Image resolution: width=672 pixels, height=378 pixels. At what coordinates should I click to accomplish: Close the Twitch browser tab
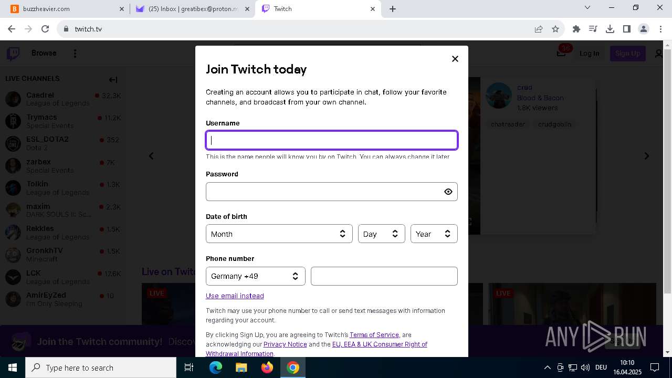[x=373, y=9]
